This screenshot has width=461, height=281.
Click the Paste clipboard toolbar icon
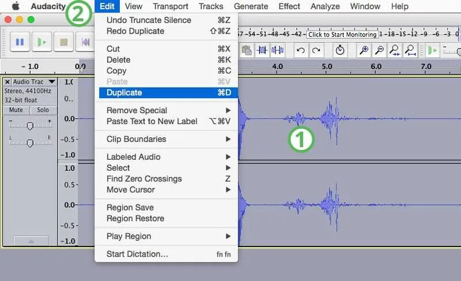247,50
